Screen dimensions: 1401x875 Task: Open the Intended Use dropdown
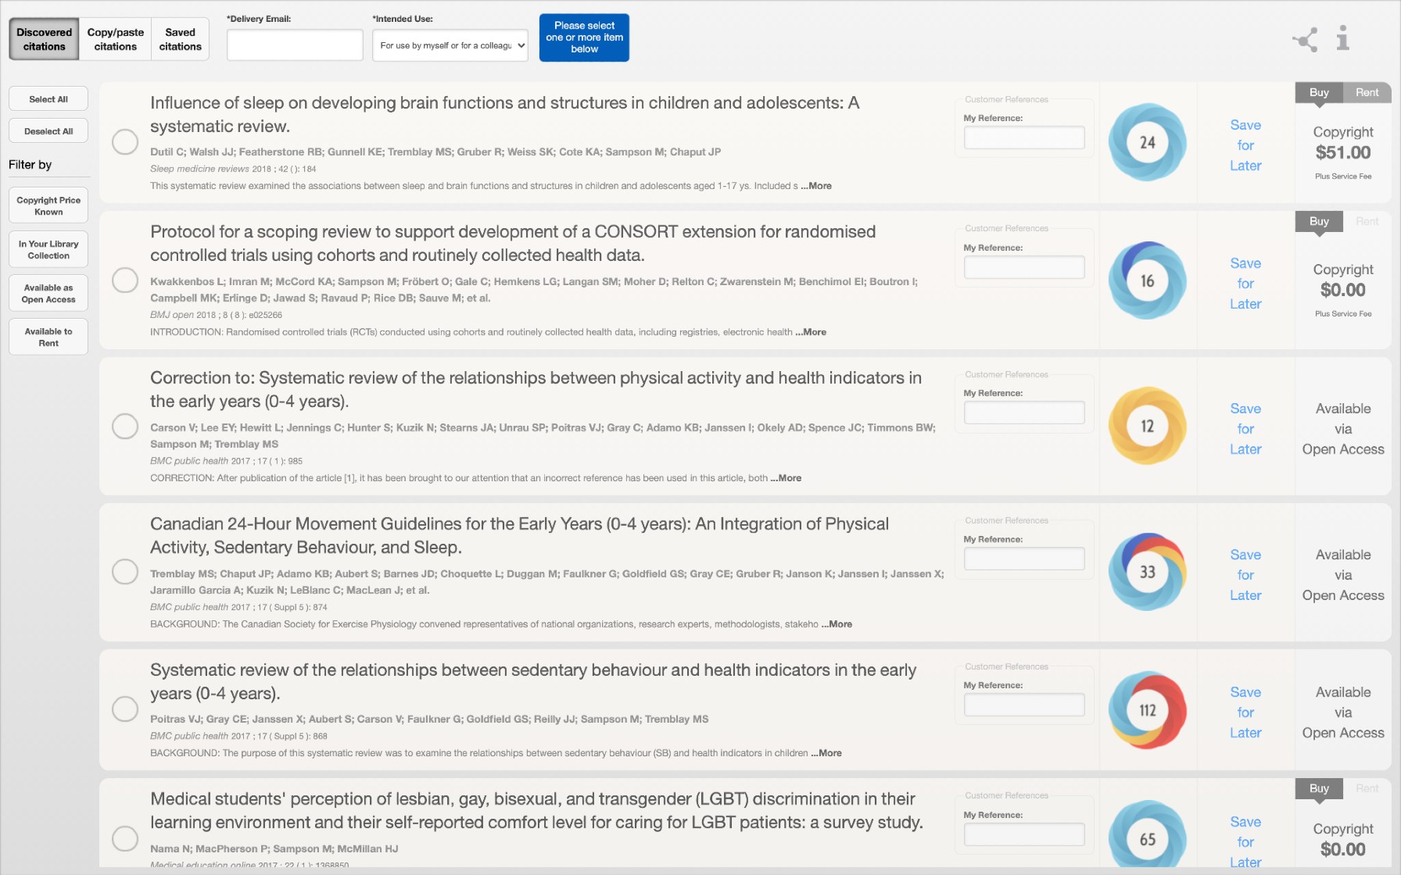tap(450, 45)
